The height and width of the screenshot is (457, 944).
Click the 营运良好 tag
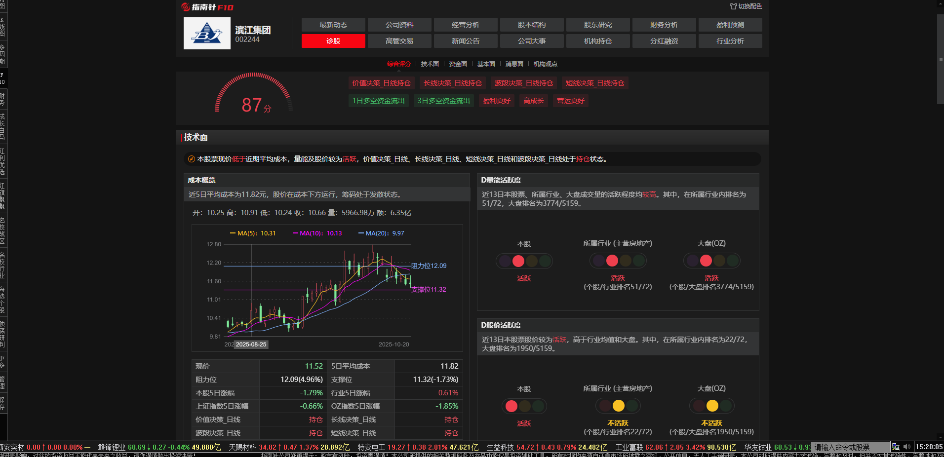(571, 101)
